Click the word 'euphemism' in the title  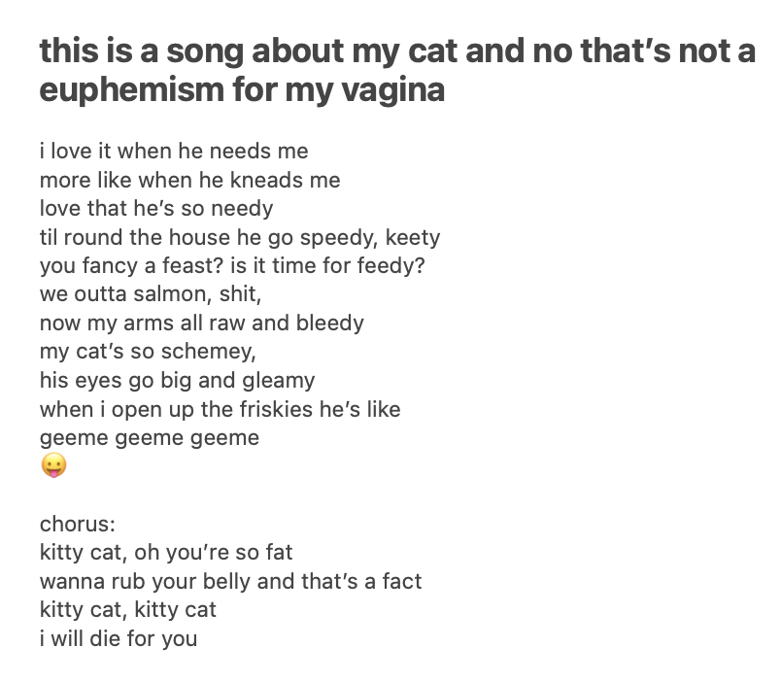click(x=131, y=90)
